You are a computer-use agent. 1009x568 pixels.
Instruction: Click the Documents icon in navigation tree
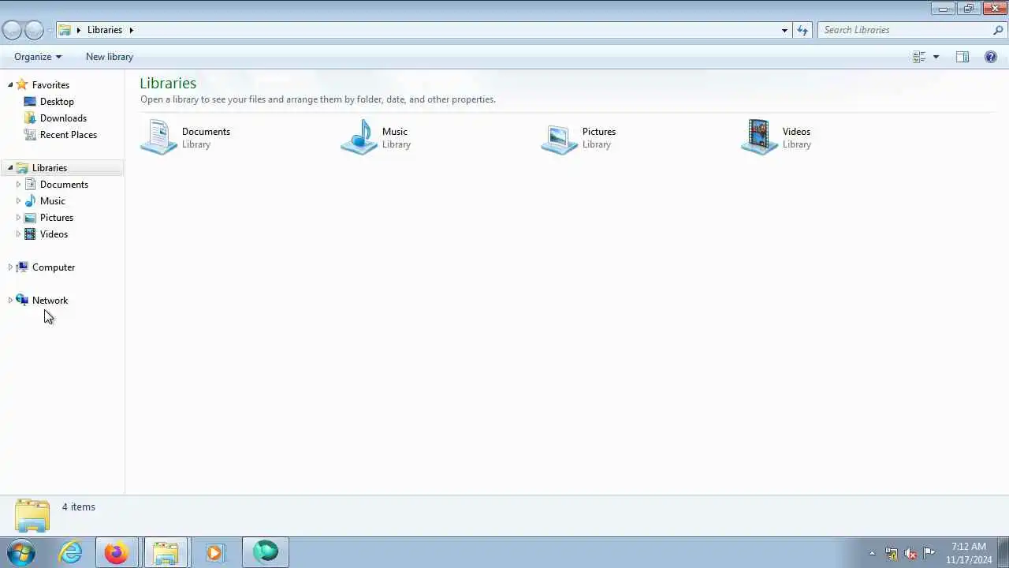click(x=30, y=184)
